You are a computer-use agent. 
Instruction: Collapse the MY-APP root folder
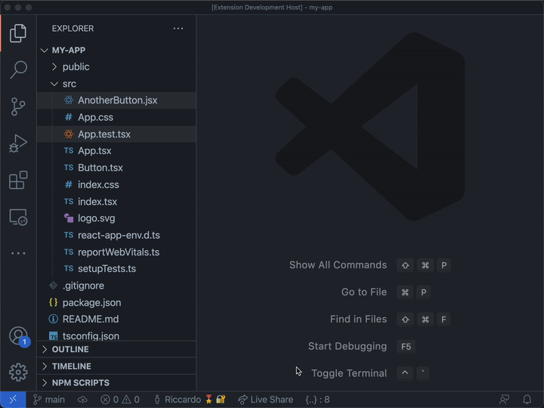pos(116,51)
